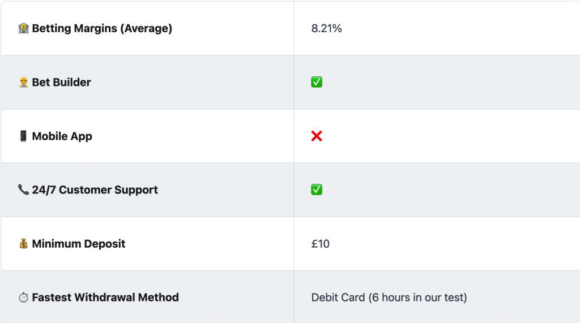Viewport: 580px width, 323px height.
Task: Select the Fastest Withdrawal Method label
Action: click(105, 298)
